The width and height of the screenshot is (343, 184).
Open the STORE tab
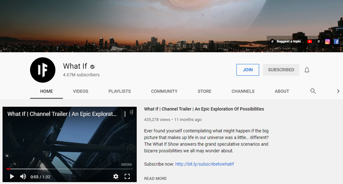coord(204,91)
